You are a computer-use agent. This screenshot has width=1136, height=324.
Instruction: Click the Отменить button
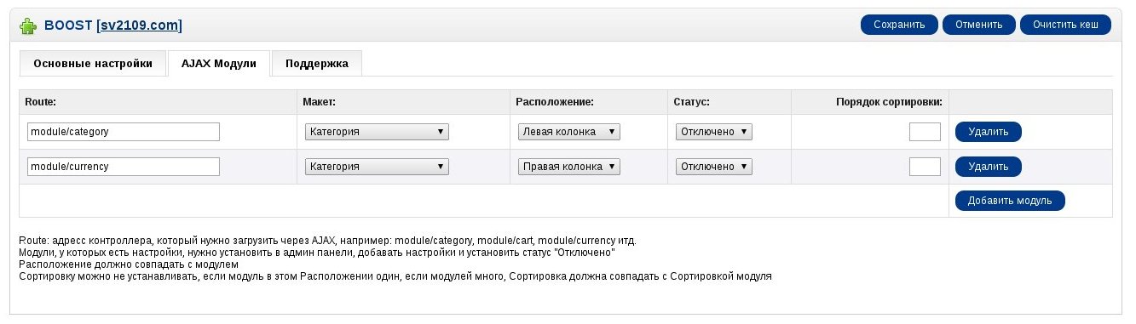point(978,25)
